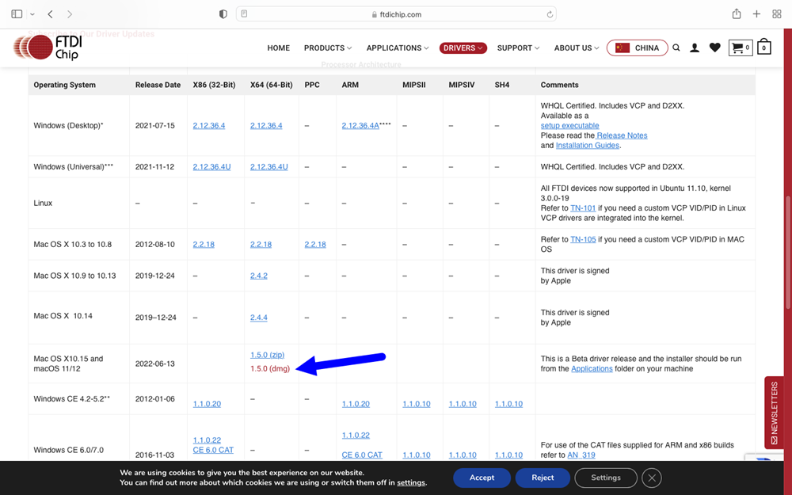Select the 'Windows (Desktop)*' row label
Viewport: 792px width, 495px height.
pyautogui.click(x=68, y=126)
